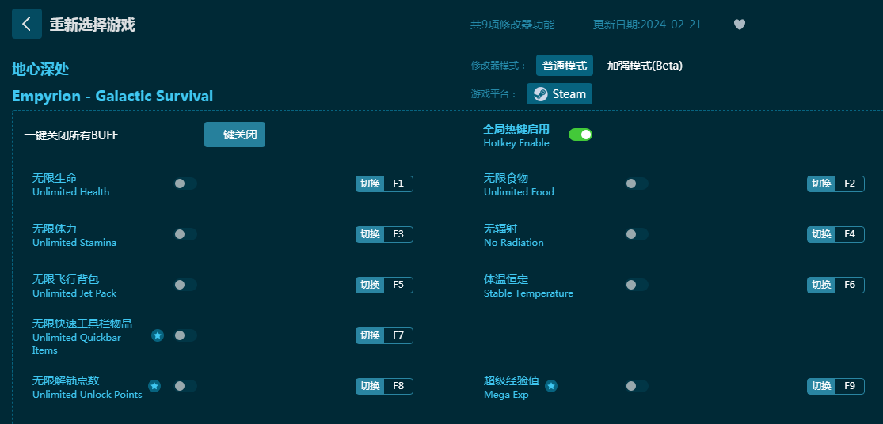
Task: Click 更新日期:2024-02-21 text
Action: tap(647, 25)
